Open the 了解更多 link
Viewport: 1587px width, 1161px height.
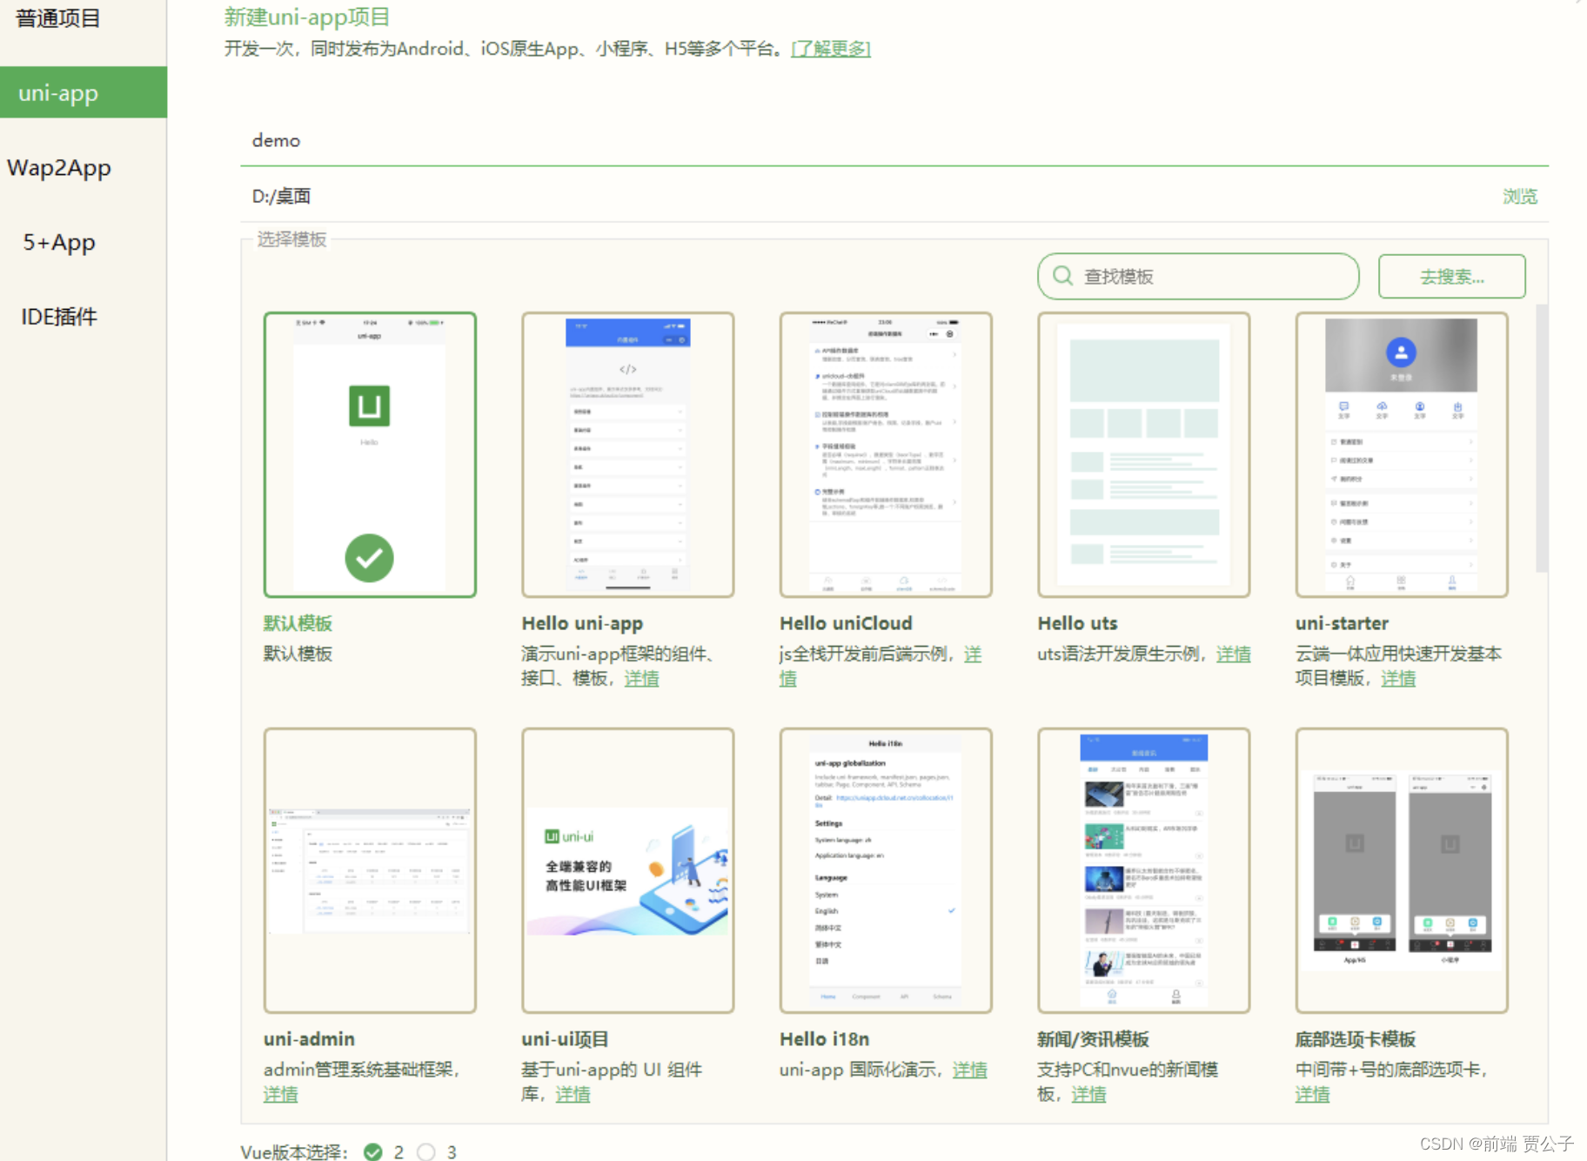coord(831,49)
